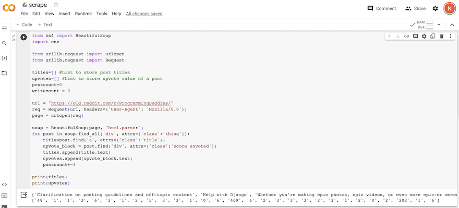
Task: Click the scrape notebook title
Action: (38, 5)
